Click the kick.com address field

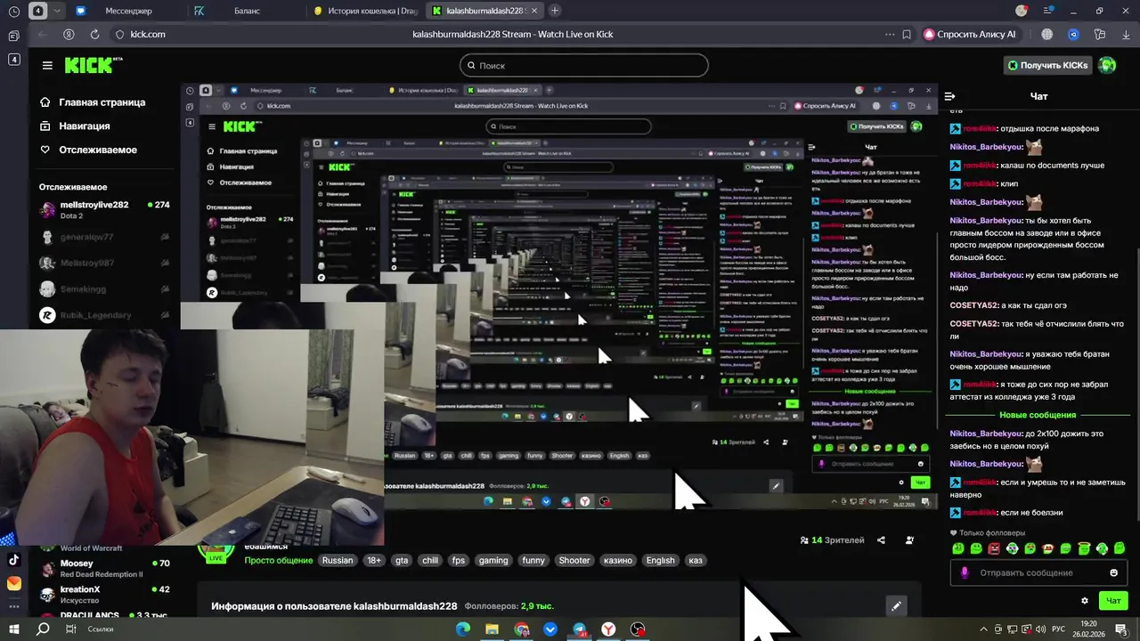[x=147, y=34]
